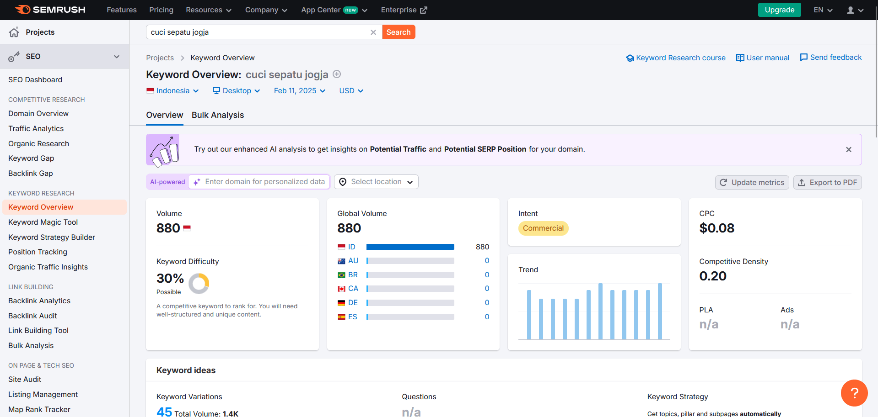The width and height of the screenshot is (878, 417).
Task: Click the location pin icon
Action: (x=343, y=182)
